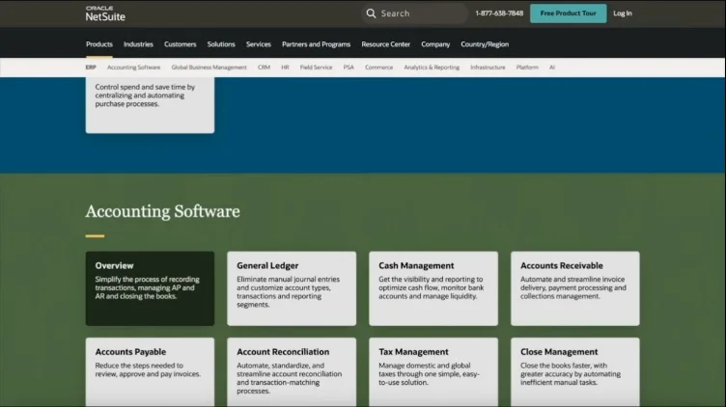This screenshot has width=726, height=407.
Task: Open the Accounts Payable card
Action: point(150,372)
